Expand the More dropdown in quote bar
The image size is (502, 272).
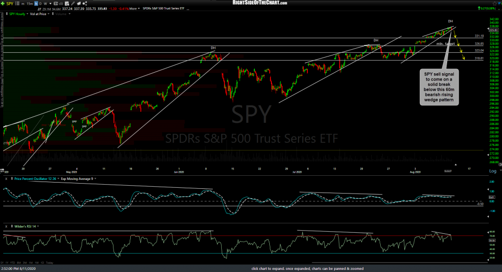[134, 9]
